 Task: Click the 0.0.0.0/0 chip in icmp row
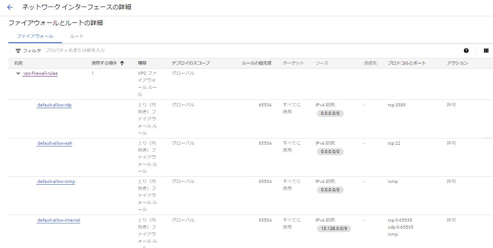tap(330, 190)
